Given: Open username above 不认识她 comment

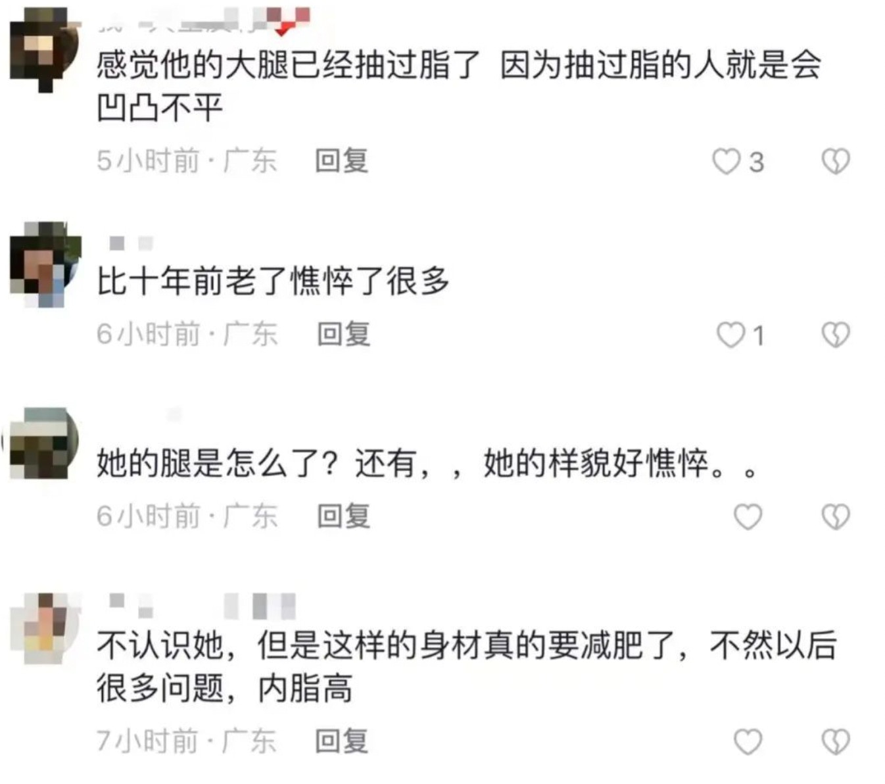Looking at the screenshot, I should 203,606.
